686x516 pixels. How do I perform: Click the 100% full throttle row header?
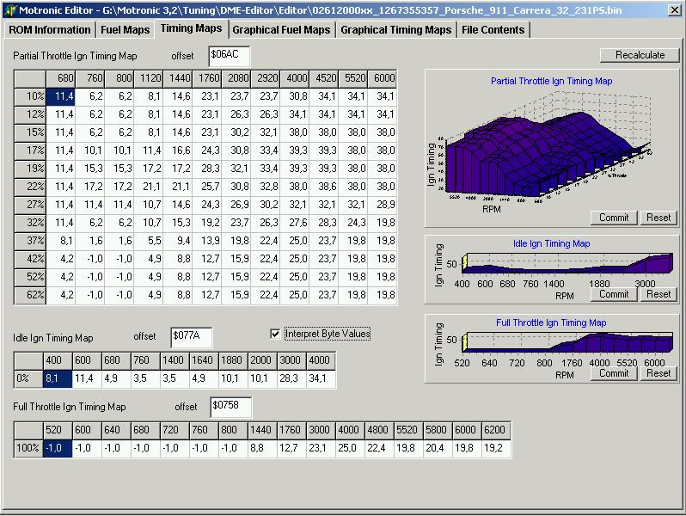click(x=28, y=449)
